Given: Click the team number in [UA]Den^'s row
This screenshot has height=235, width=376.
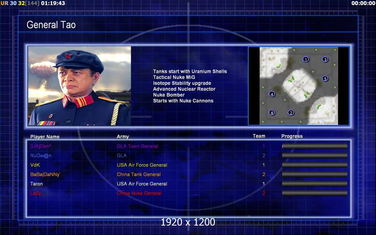Looking at the screenshot, I should coord(264,146).
